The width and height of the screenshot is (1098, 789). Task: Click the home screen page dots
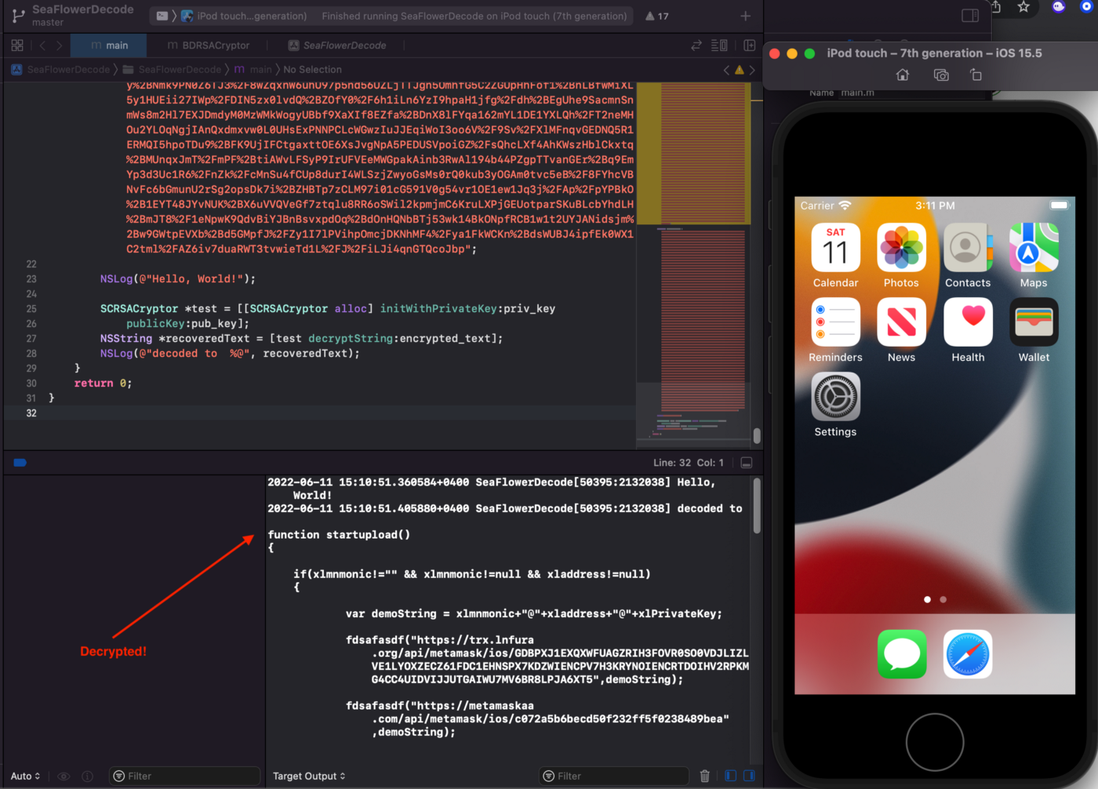[x=935, y=599]
